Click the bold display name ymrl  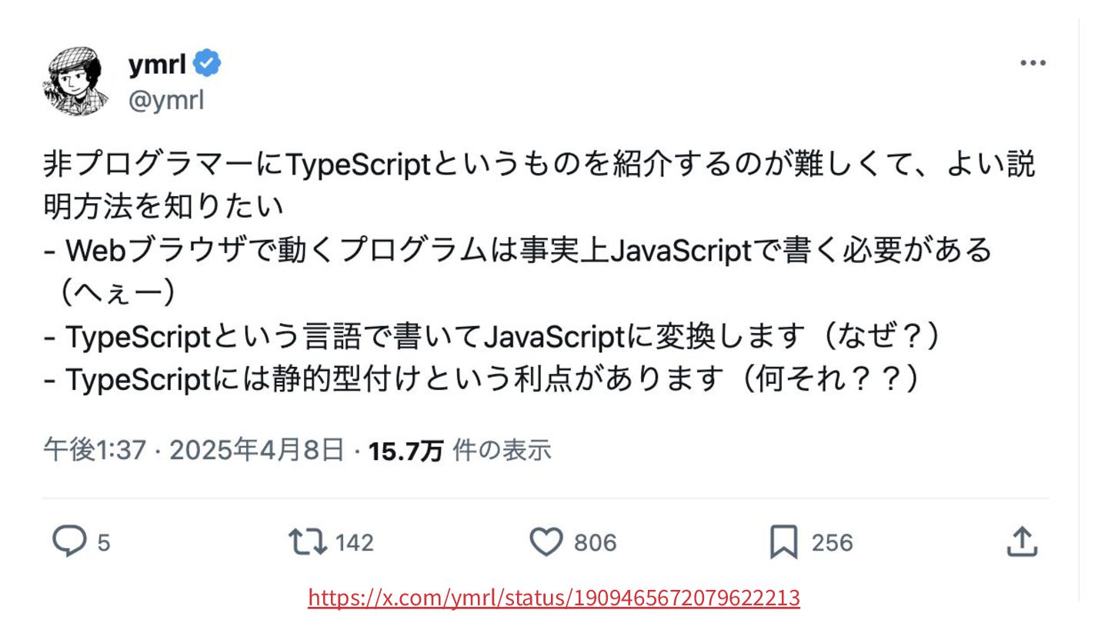157,65
